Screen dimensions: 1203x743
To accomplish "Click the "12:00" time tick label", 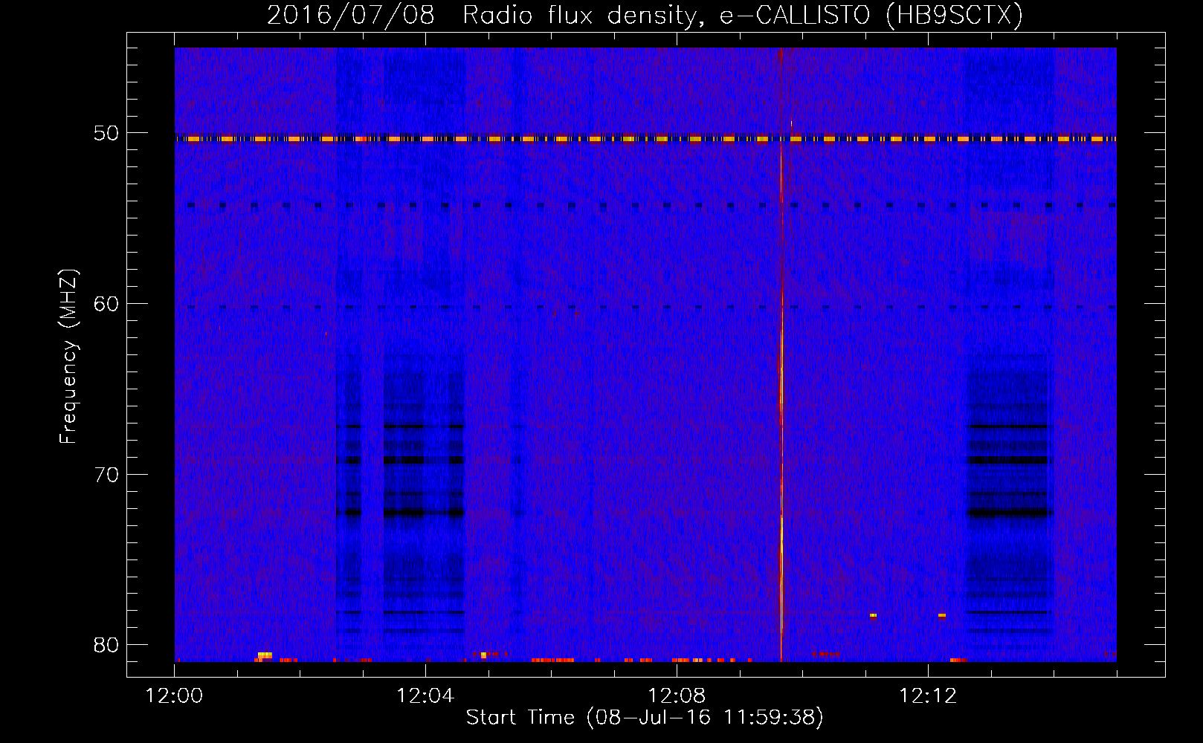I will [x=174, y=696].
